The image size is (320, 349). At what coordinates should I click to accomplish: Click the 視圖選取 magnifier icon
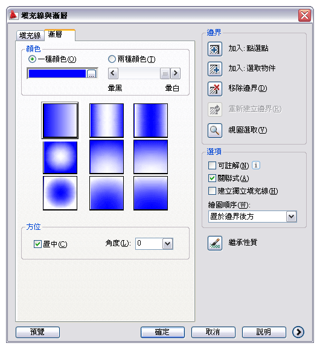tap(215, 131)
